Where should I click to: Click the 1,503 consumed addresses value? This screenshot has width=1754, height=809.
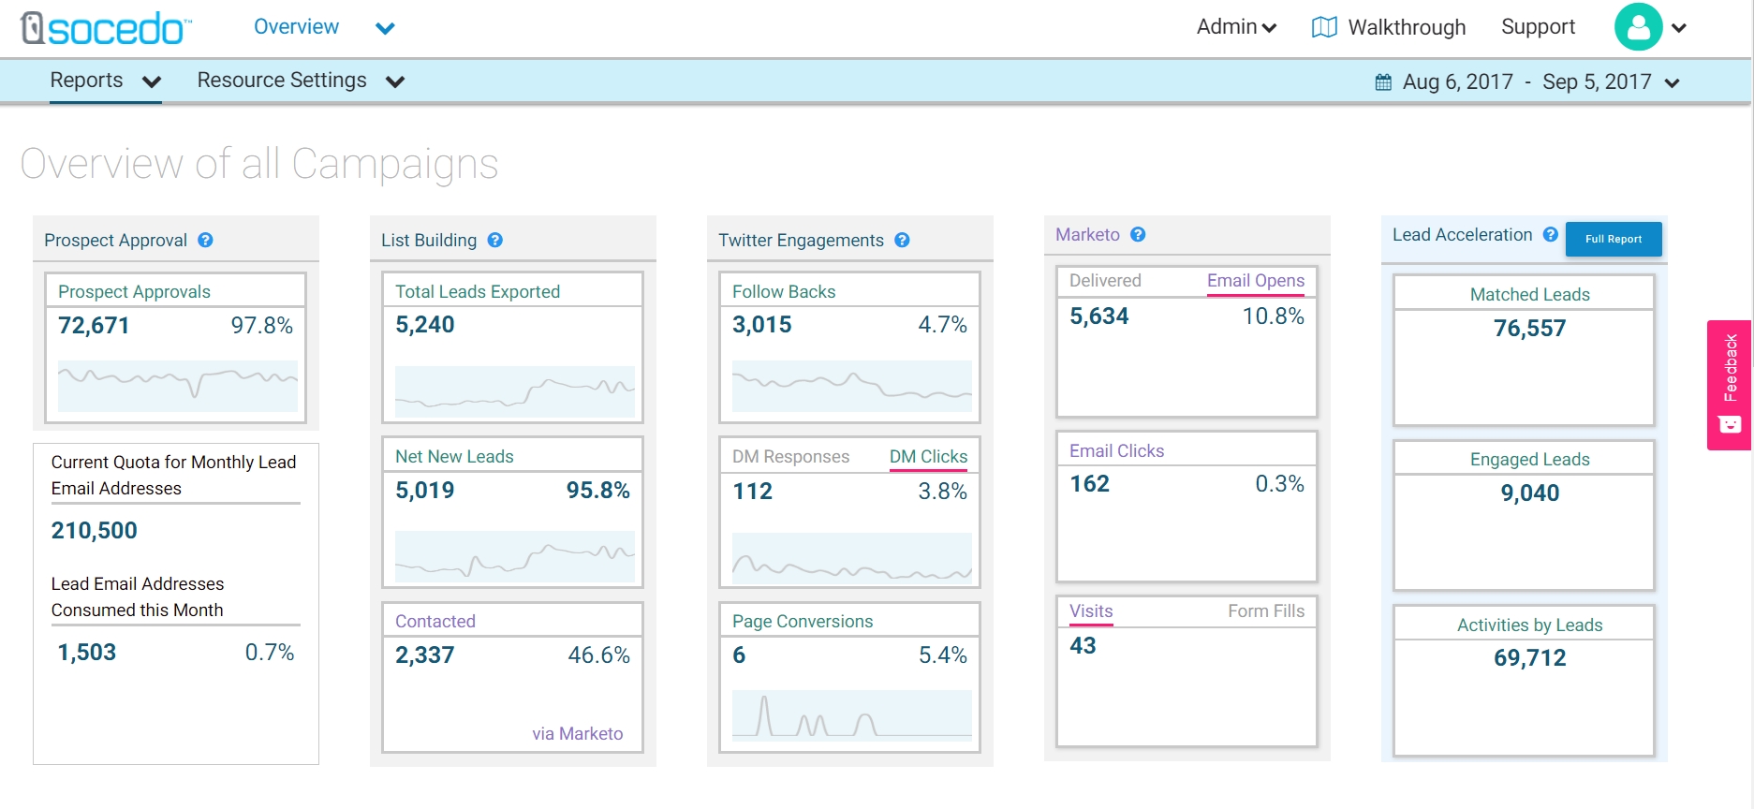(x=87, y=653)
